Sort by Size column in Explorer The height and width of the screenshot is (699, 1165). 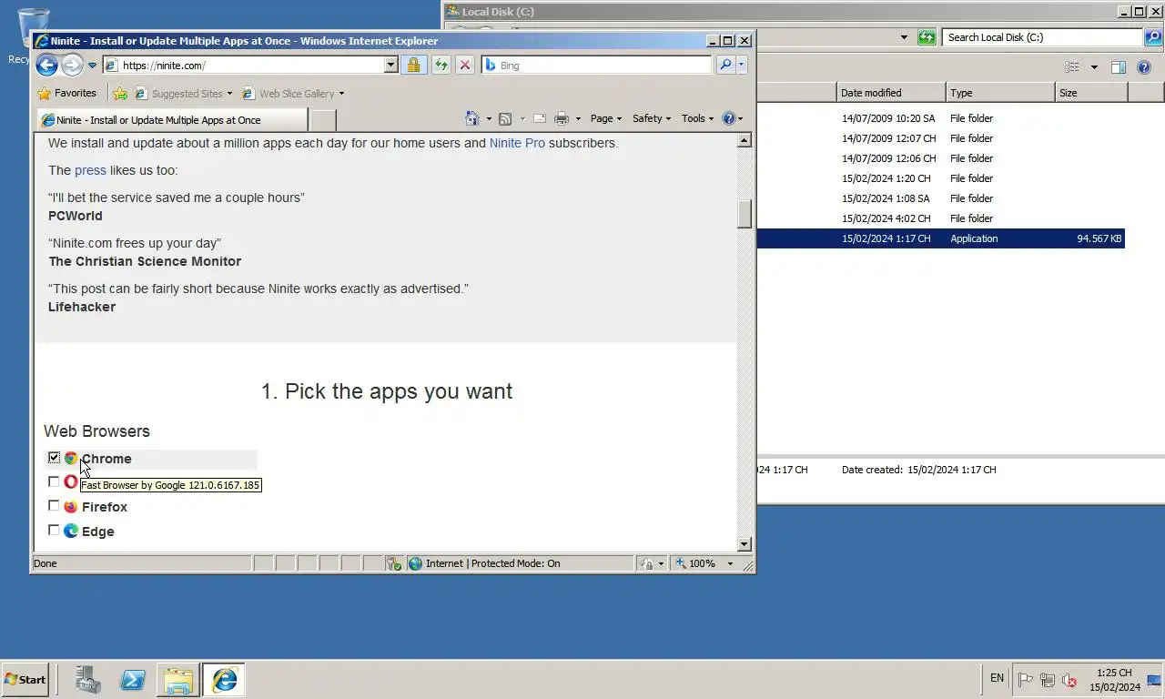pyautogui.click(x=1091, y=93)
